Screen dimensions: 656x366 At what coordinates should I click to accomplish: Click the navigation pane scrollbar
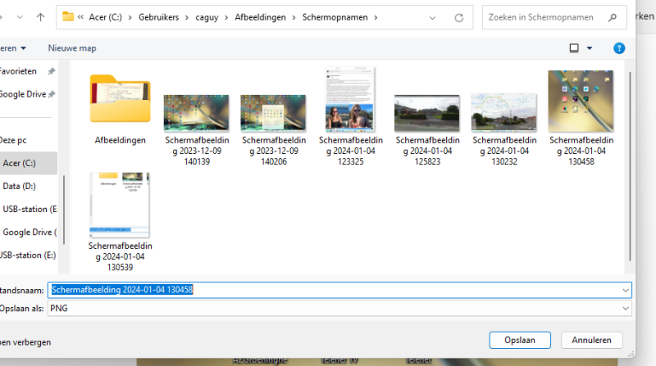[x=64, y=210]
